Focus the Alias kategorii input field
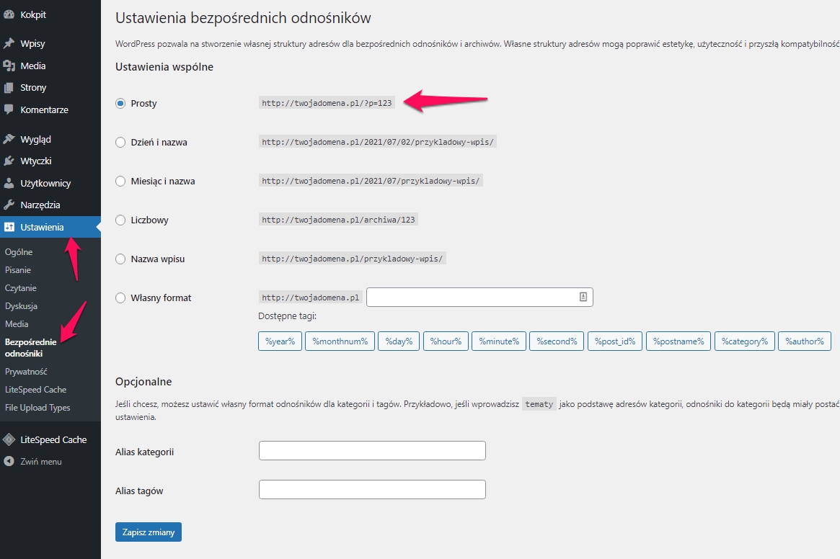Viewport: 840px width, 559px height. (372, 451)
